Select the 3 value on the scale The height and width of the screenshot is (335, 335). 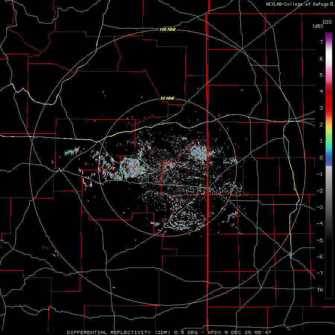[x=321, y=108]
